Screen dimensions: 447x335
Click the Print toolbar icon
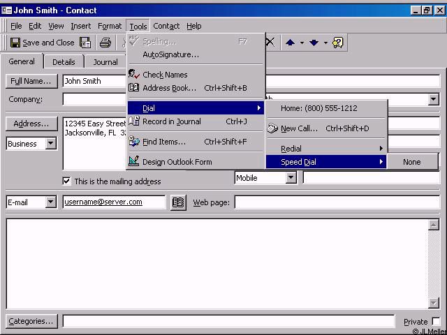(x=105, y=43)
